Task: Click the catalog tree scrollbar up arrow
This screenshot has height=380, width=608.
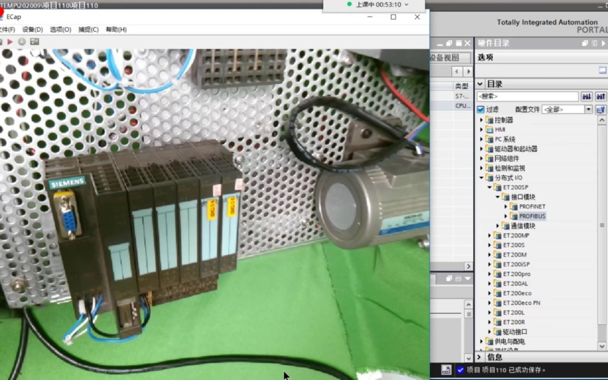Action: [602, 120]
